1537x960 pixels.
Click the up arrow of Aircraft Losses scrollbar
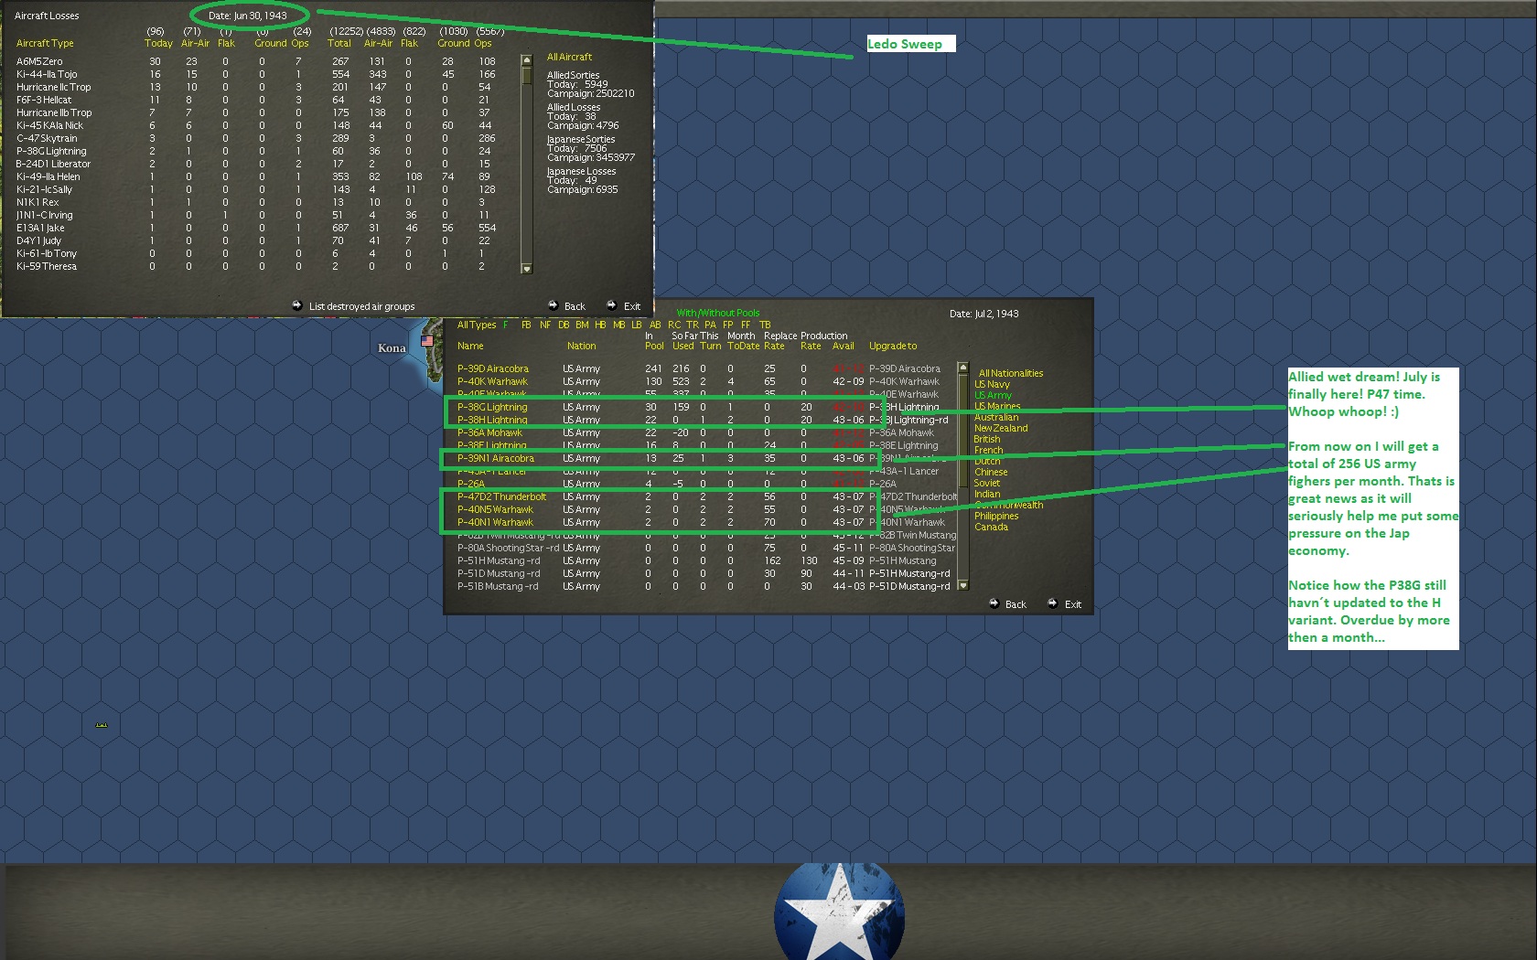526,60
